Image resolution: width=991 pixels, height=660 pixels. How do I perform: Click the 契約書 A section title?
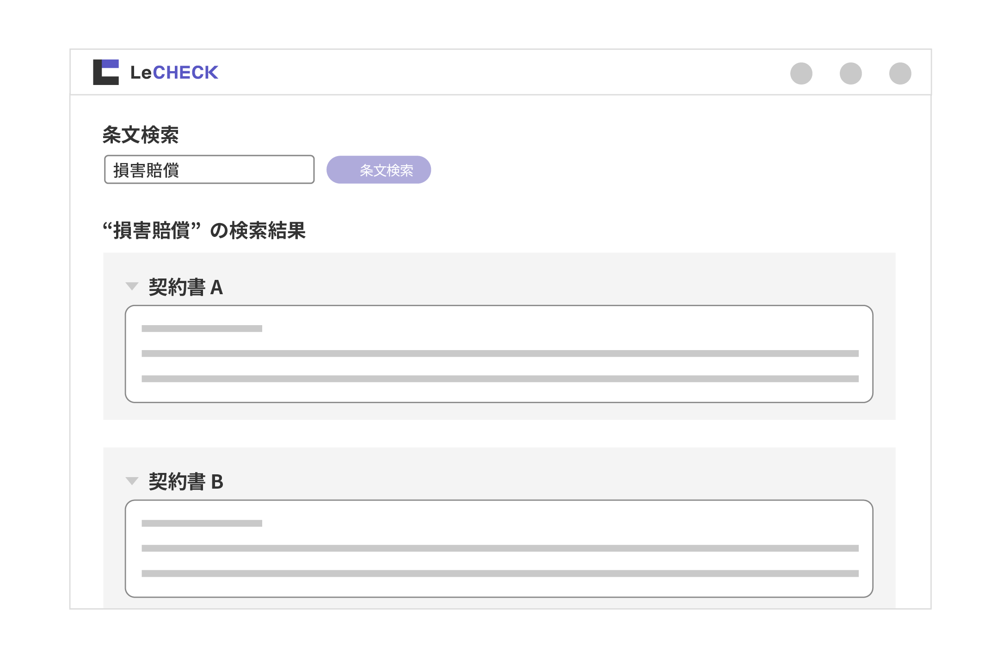186,287
